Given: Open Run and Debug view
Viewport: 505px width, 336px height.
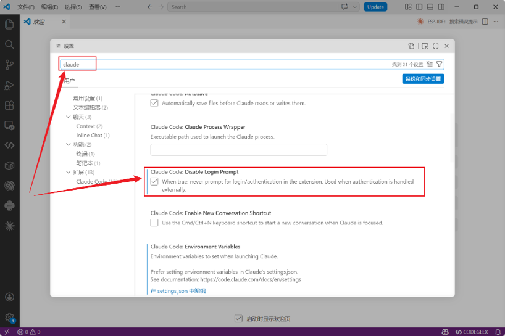Looking at the screenshot, I should click(x=9, y=85).
